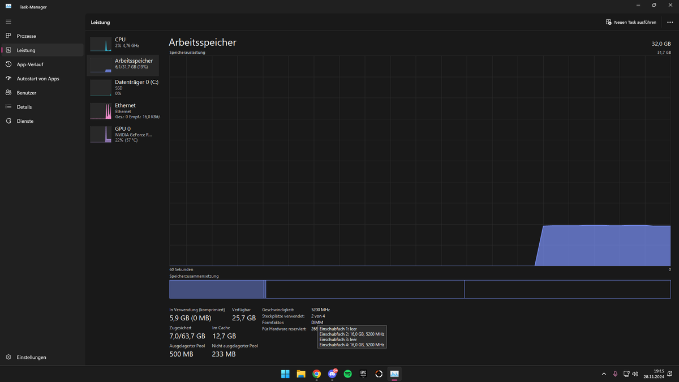Open Epic Games Launcher from taskbar
This screenshot has height=382, width=679.
click(363, 374)
